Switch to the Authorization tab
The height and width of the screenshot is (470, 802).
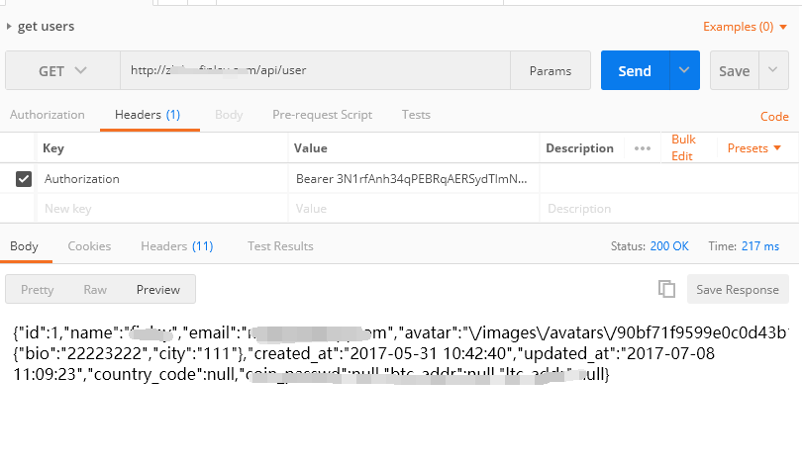[48, 115]
